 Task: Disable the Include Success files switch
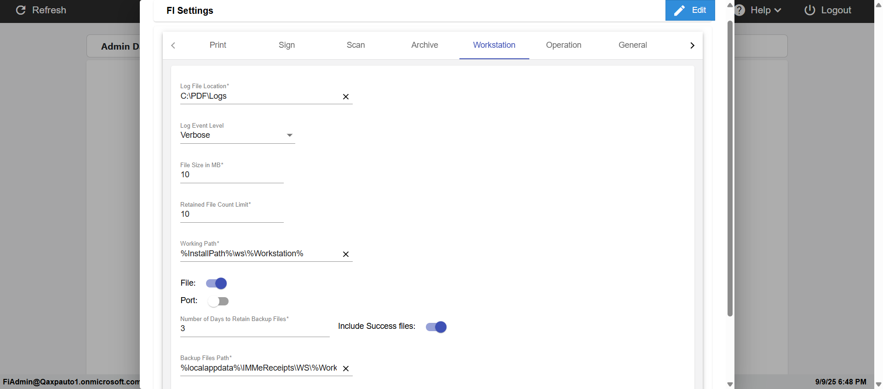[x=436, y=327]
